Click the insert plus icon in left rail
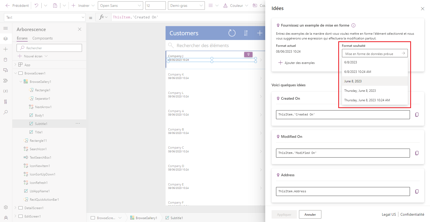 pos(6,49)
